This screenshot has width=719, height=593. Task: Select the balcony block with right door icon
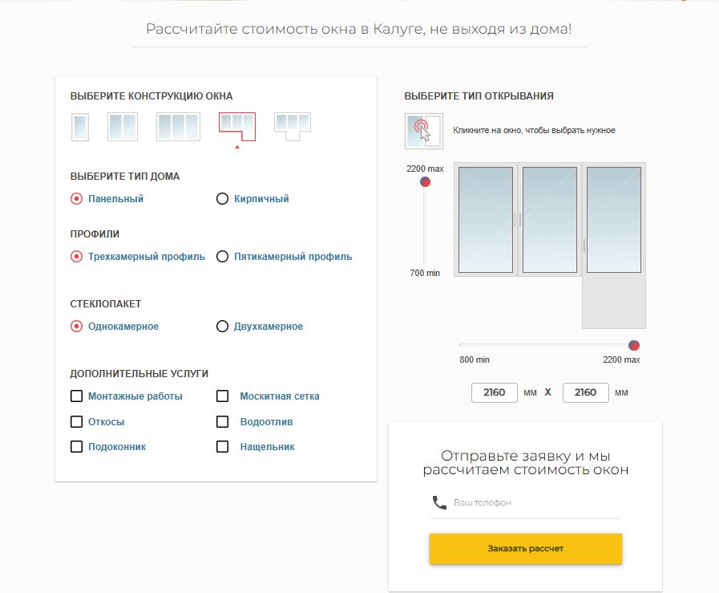point(236,125)
